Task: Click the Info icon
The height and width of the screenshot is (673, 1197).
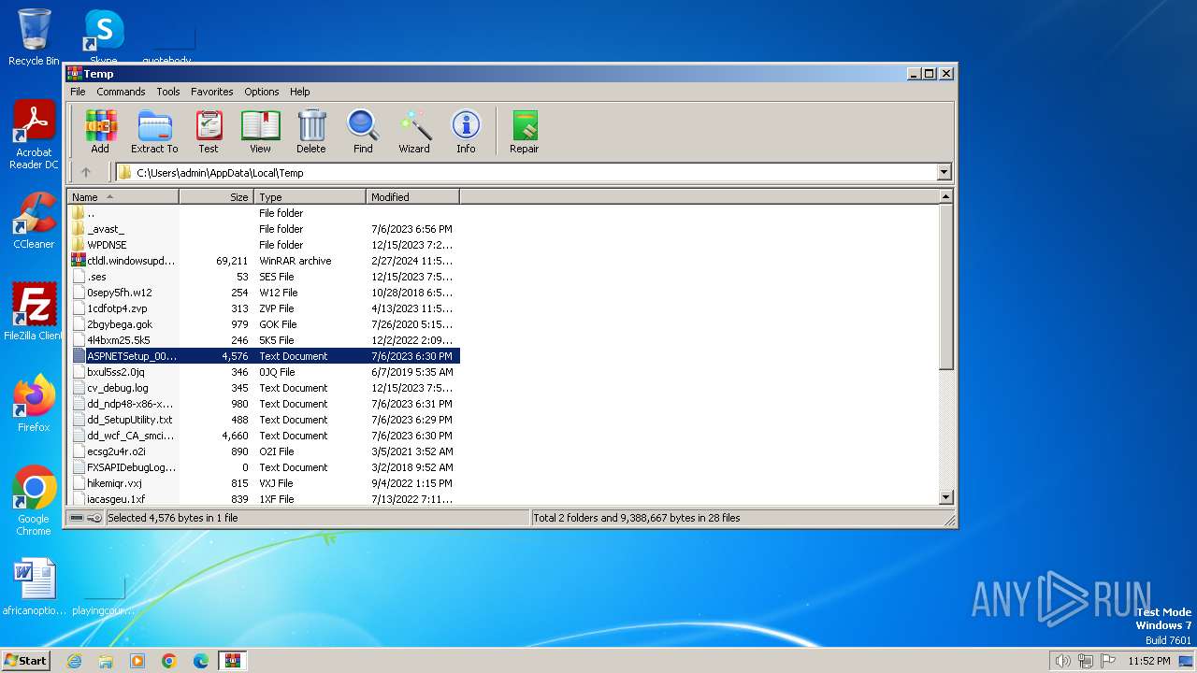Action: [x=466, y=131]
